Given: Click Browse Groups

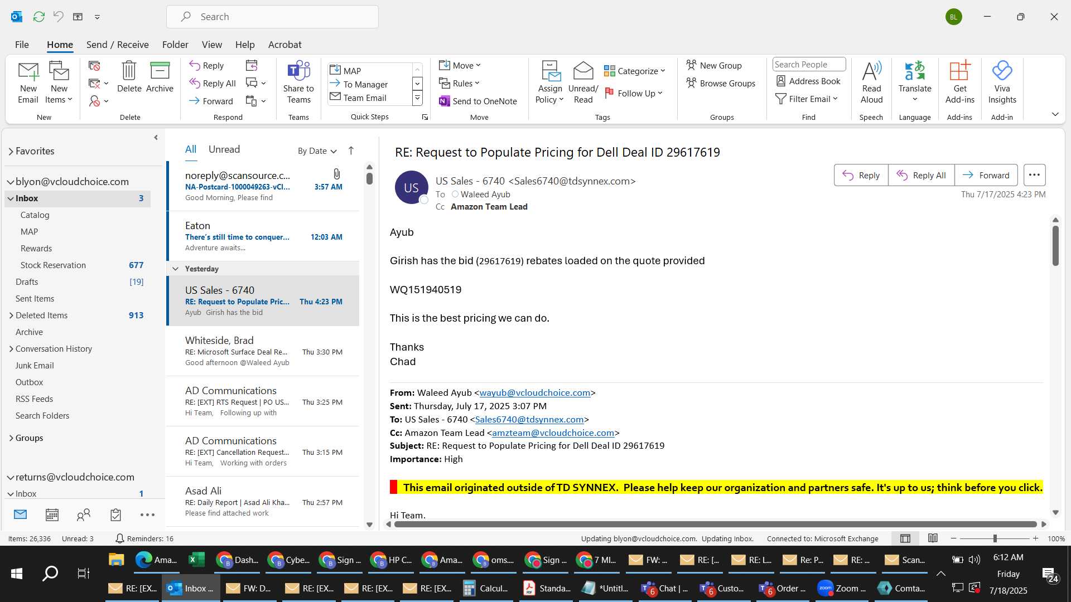Looking at the screenshot, I should 721,83.
